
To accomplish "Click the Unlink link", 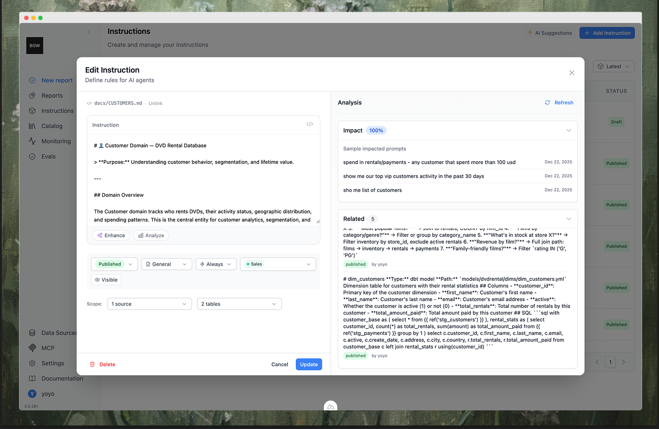I will 156,104.
